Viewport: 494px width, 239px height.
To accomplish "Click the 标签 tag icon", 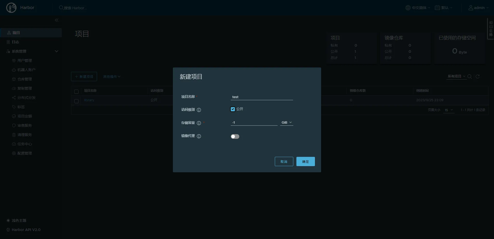I will tap(14, 107).
